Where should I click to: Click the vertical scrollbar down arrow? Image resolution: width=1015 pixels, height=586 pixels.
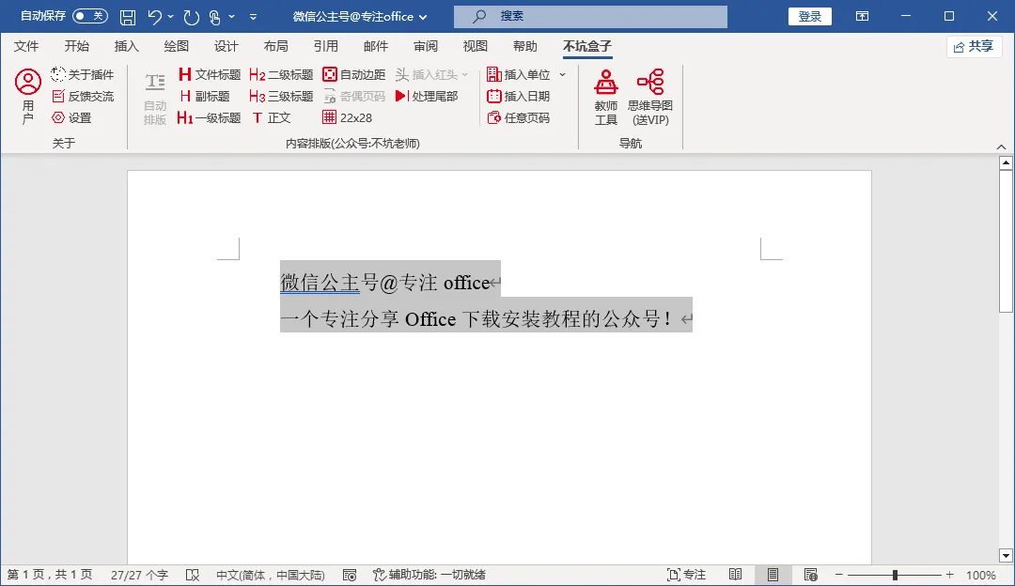pos(1006,555)
